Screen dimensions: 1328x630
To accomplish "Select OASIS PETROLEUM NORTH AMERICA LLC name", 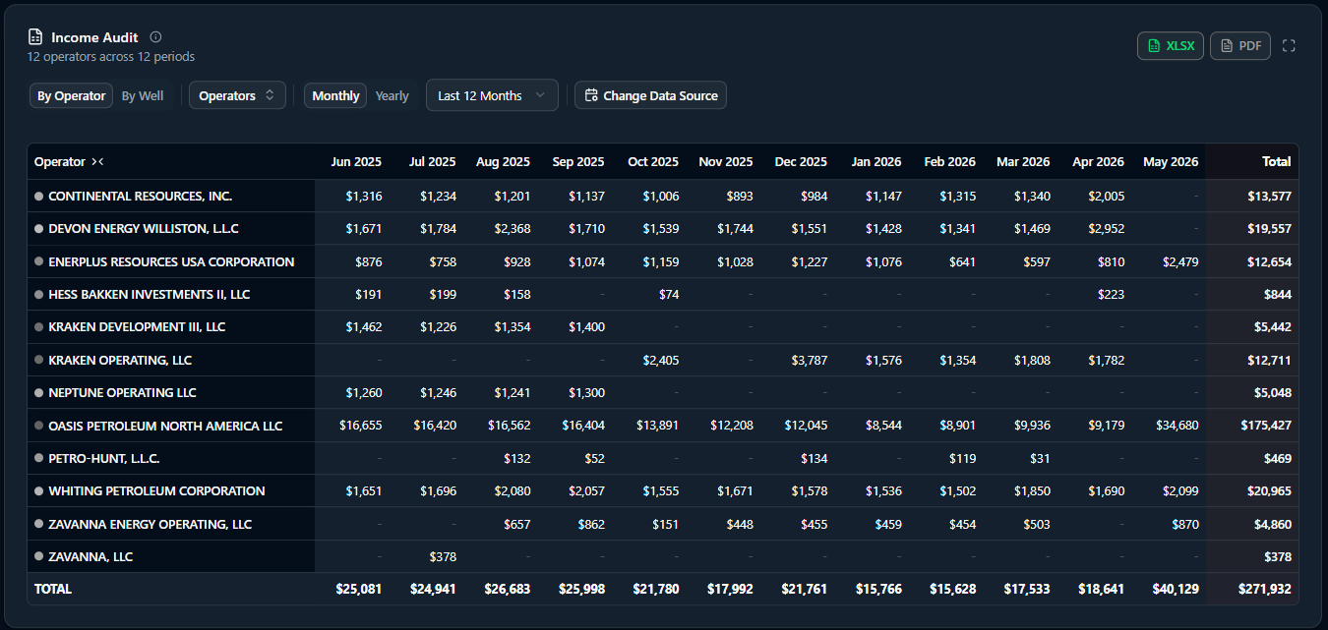I will pos(165,426).
